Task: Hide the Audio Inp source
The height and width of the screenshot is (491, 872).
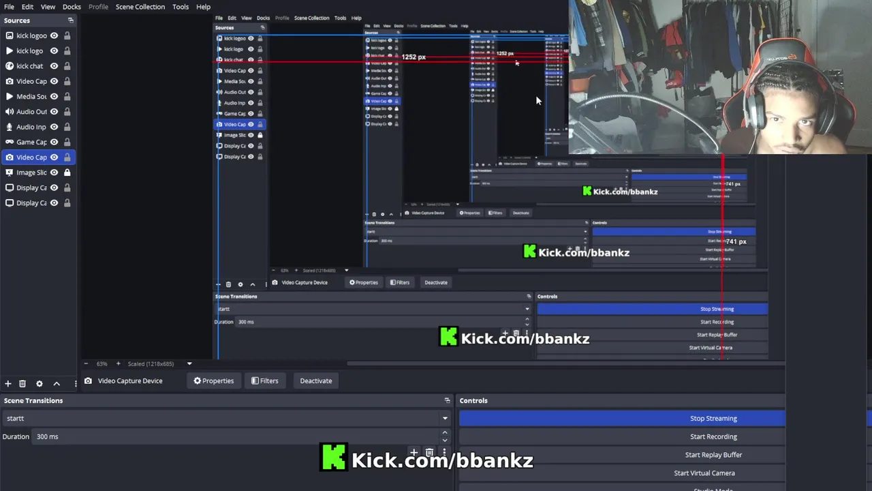Action: point(54,127)
